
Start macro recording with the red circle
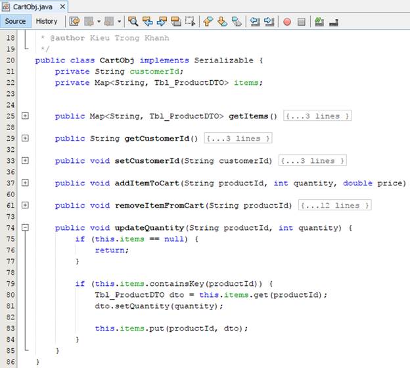pos(287,22)
